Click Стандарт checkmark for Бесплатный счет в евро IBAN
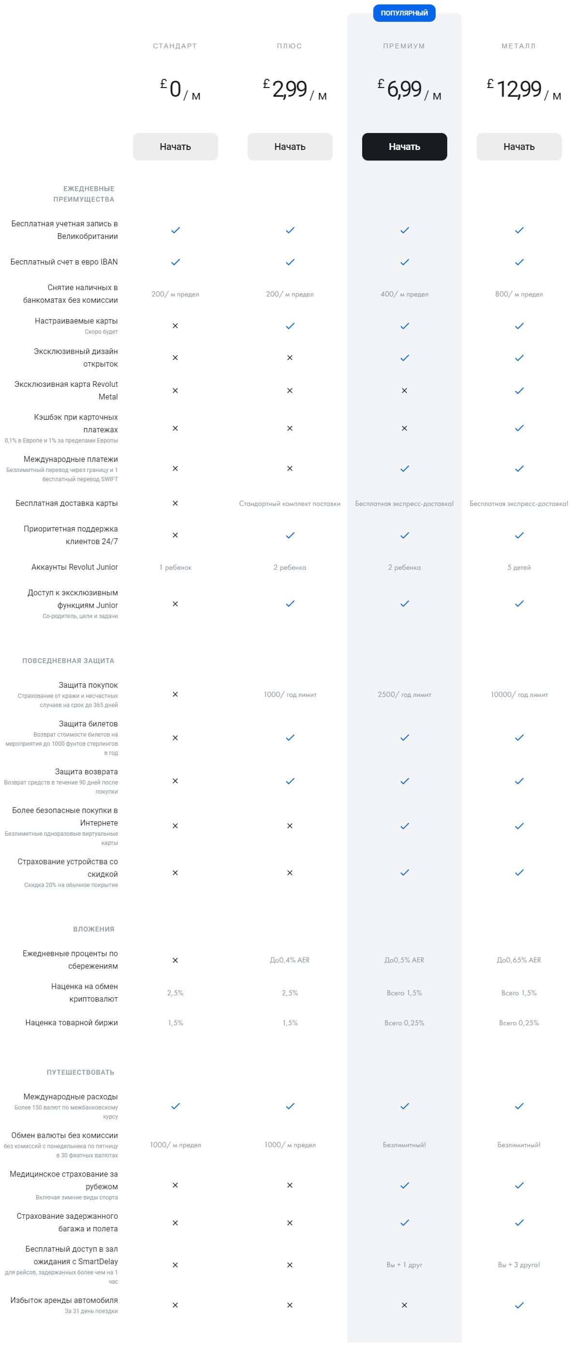This screenshot has height=1346, width=572. coord(176,262)
